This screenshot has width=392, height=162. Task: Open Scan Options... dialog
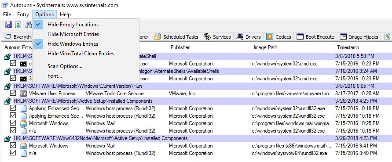pos(86,66)
